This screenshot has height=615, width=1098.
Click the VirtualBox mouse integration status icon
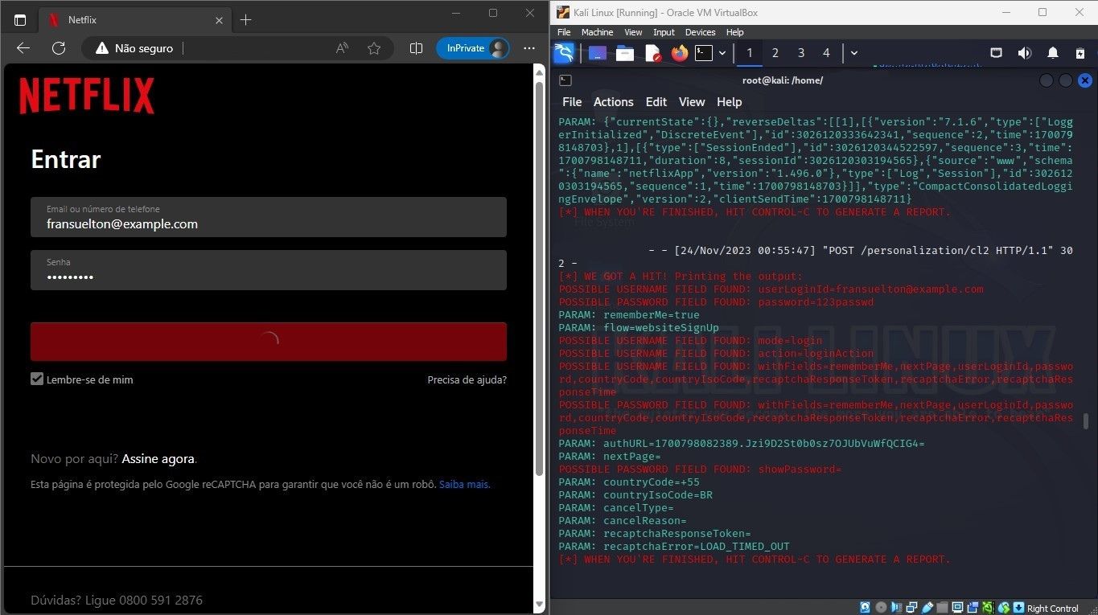point(1004,608)
